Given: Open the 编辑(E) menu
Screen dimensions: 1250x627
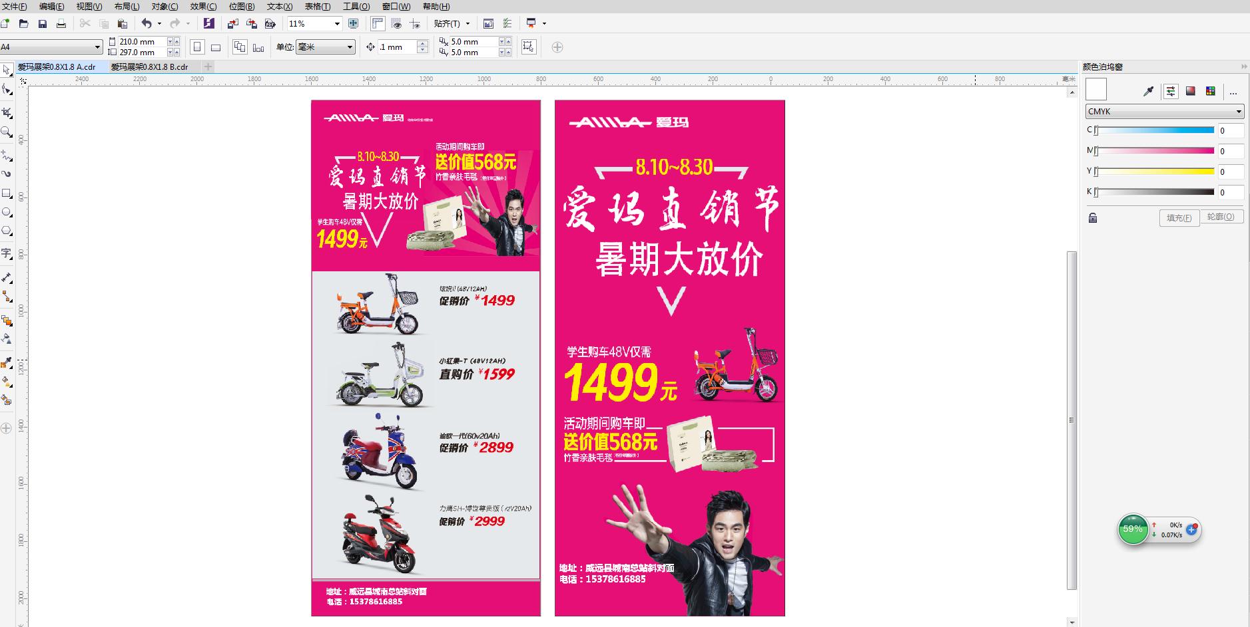Looking at the screenshot, I should pyautogui.click(x=51, y=6).
